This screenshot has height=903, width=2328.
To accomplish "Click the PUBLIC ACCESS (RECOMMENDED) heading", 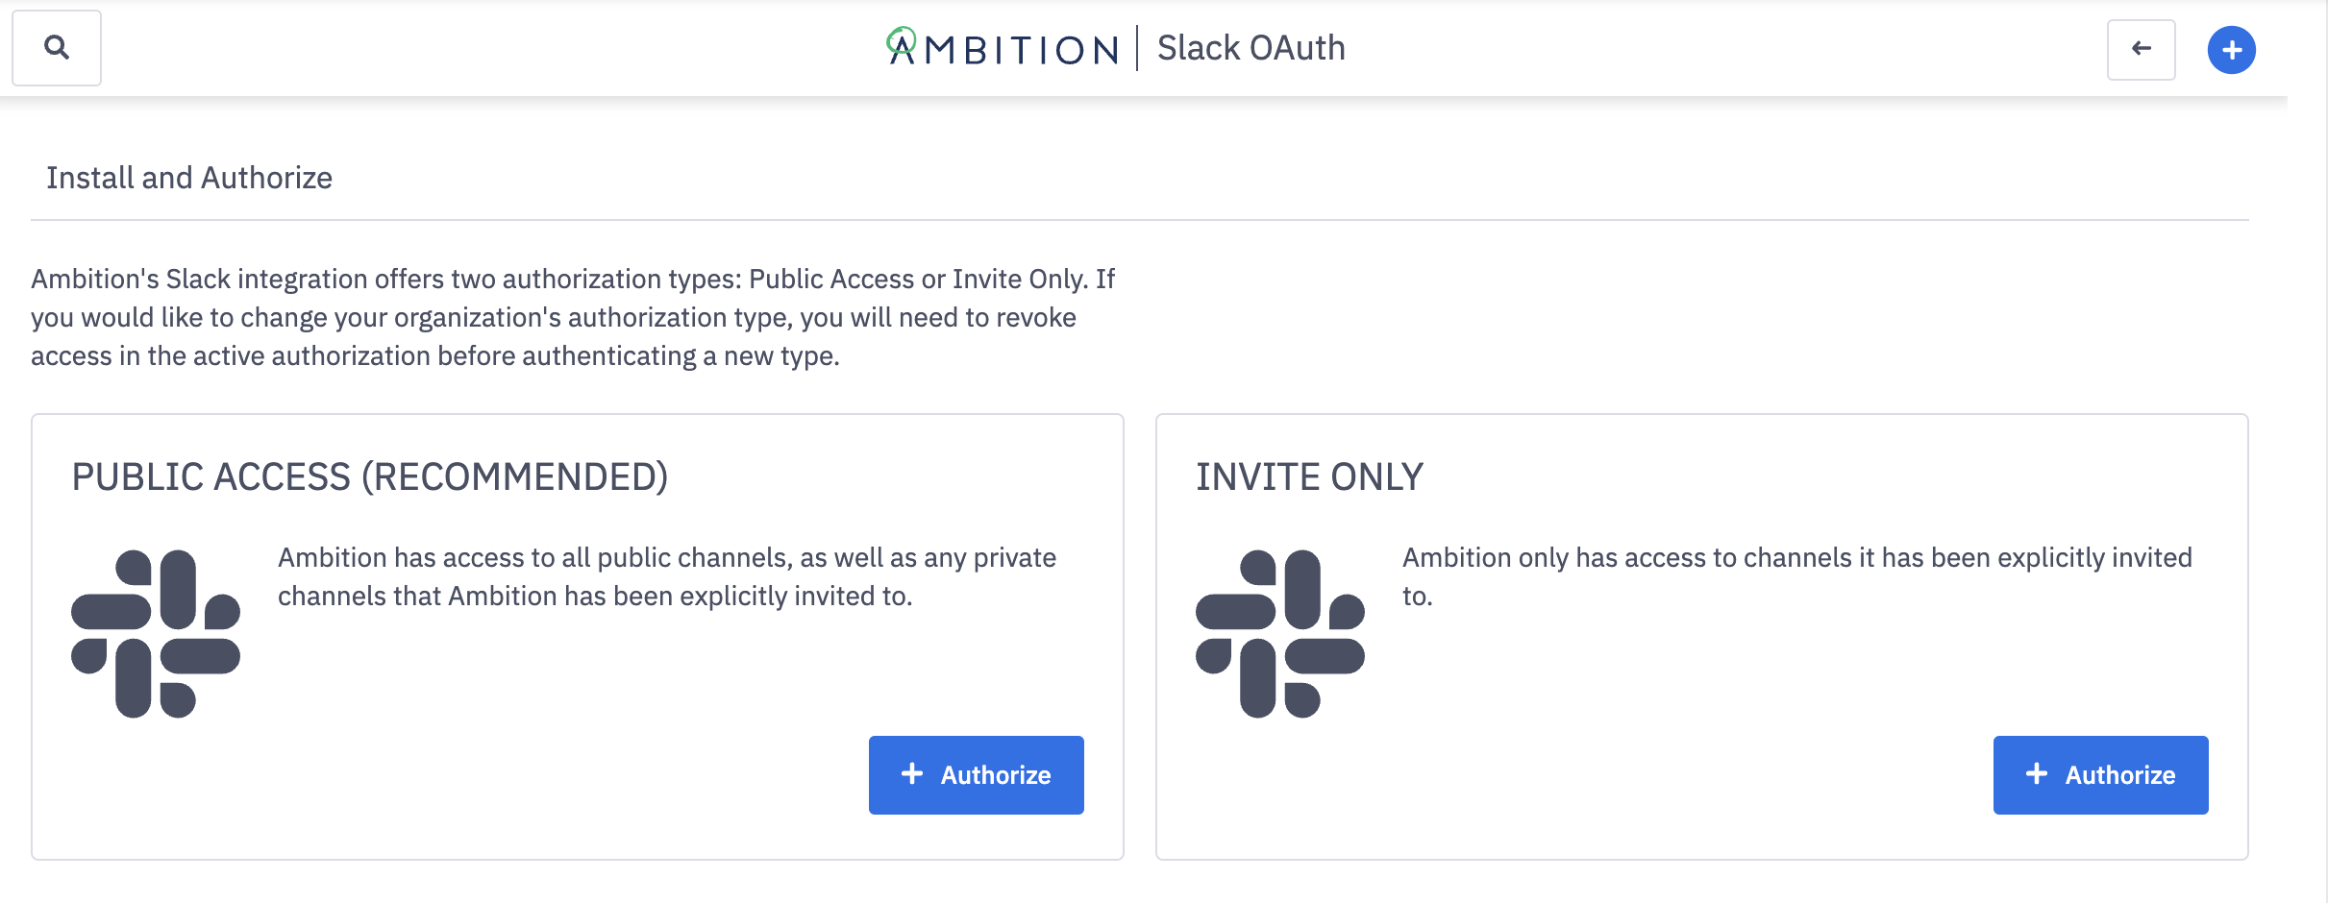I will point(370,477).
